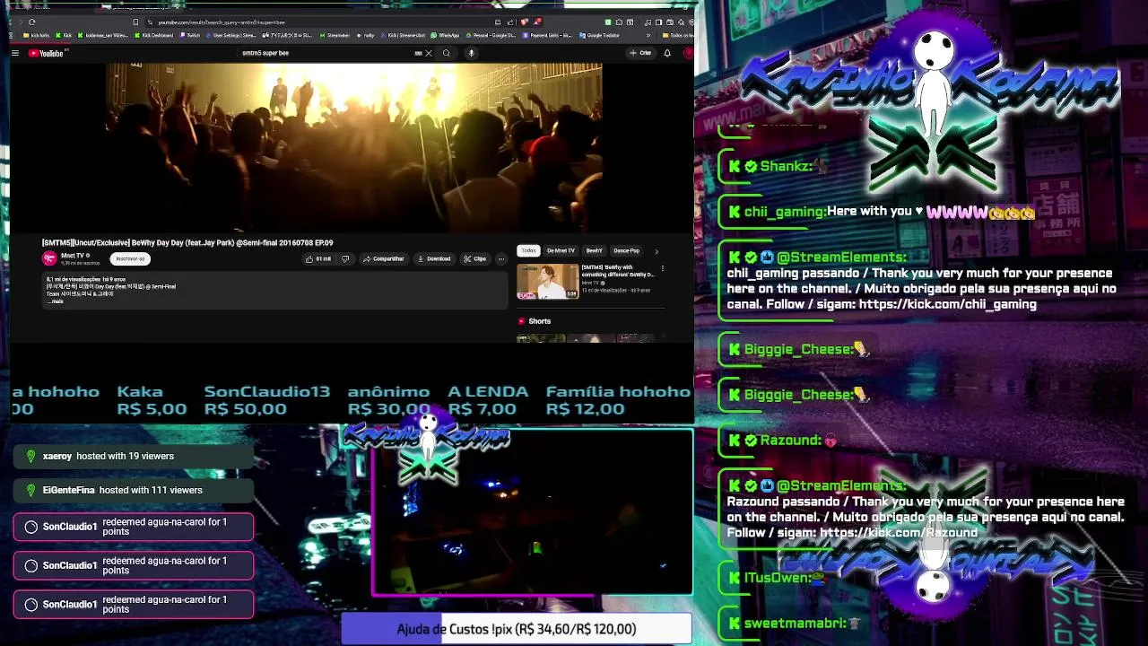This screenshot has height=646, width=1148.
Task: Click the video title text
Action: coord(187,243)
